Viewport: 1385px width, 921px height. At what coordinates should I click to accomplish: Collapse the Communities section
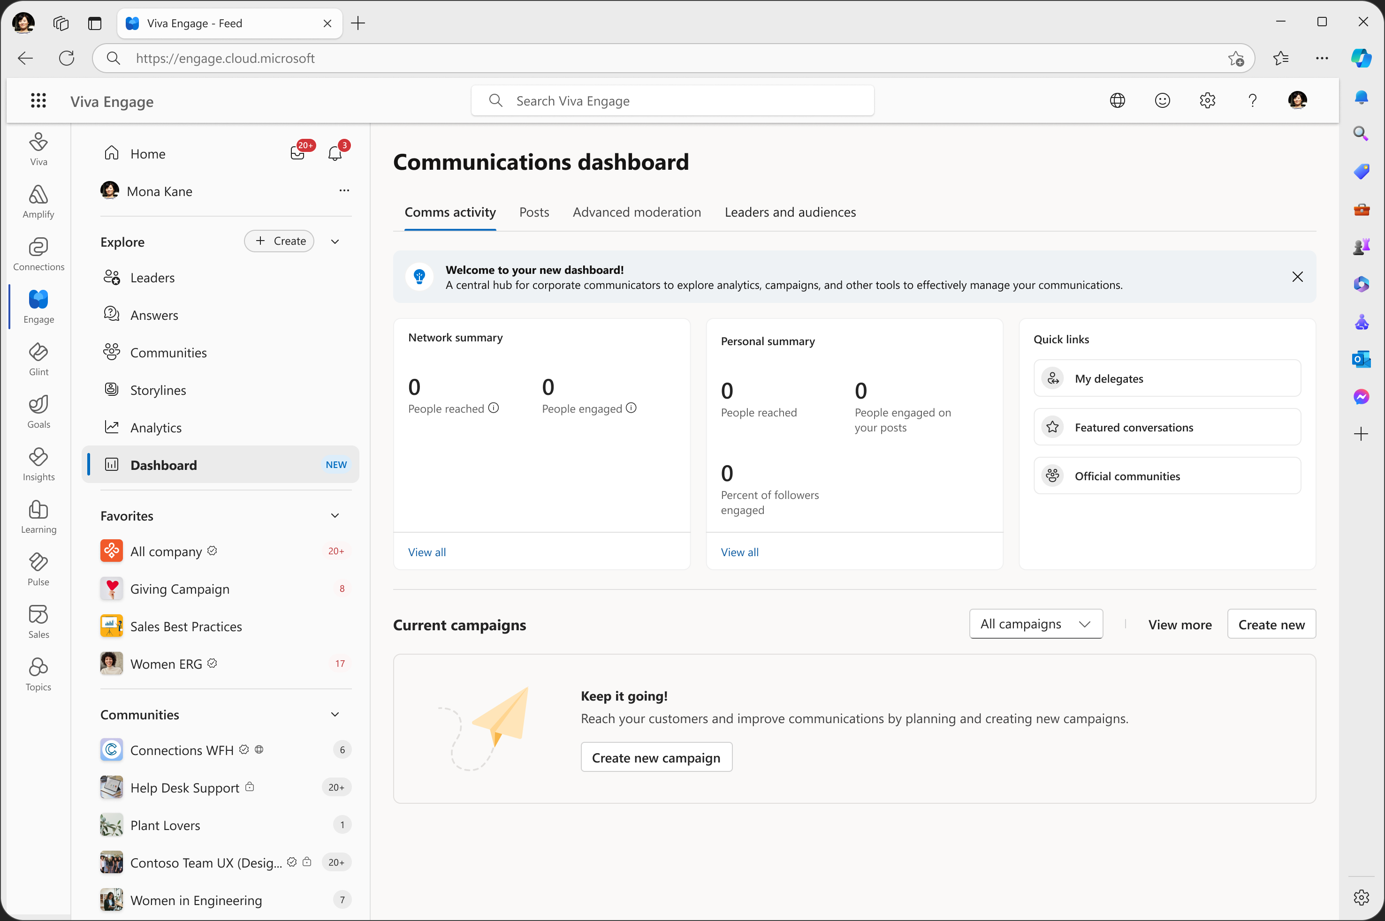(x=335, y=714)
